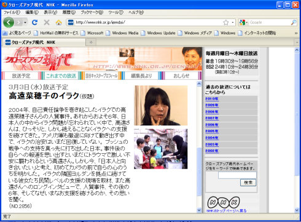The width and height of the screenshot is (301, 222).
Task: Open the 2002年 archive link
Action: coord(212,151)
